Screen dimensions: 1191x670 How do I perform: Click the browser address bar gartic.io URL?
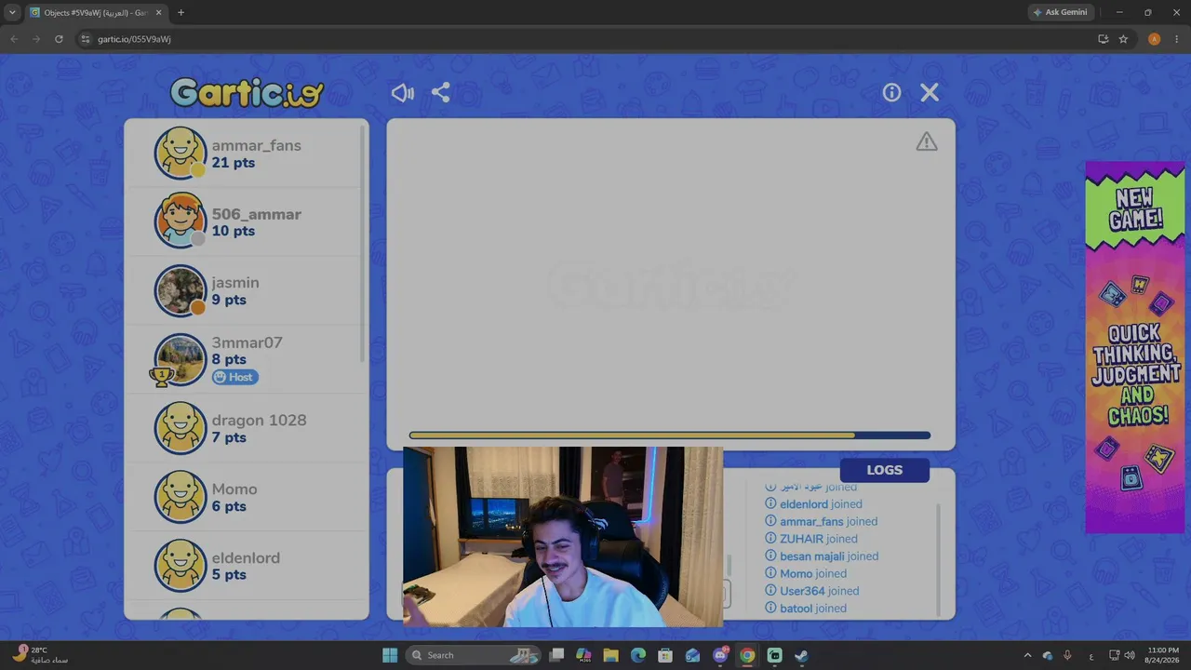[135, 39]
